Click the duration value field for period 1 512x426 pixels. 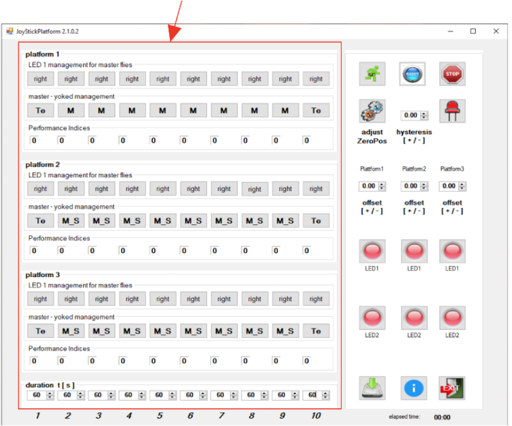click(36, 395)
